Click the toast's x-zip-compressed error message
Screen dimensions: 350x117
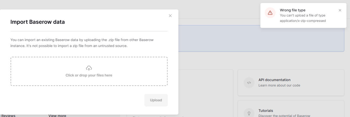(303, 18)
